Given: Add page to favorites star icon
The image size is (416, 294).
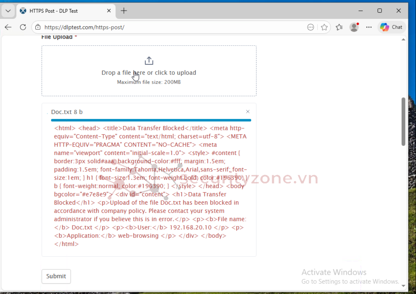Looking at the screenshot, I should point(324,27).
